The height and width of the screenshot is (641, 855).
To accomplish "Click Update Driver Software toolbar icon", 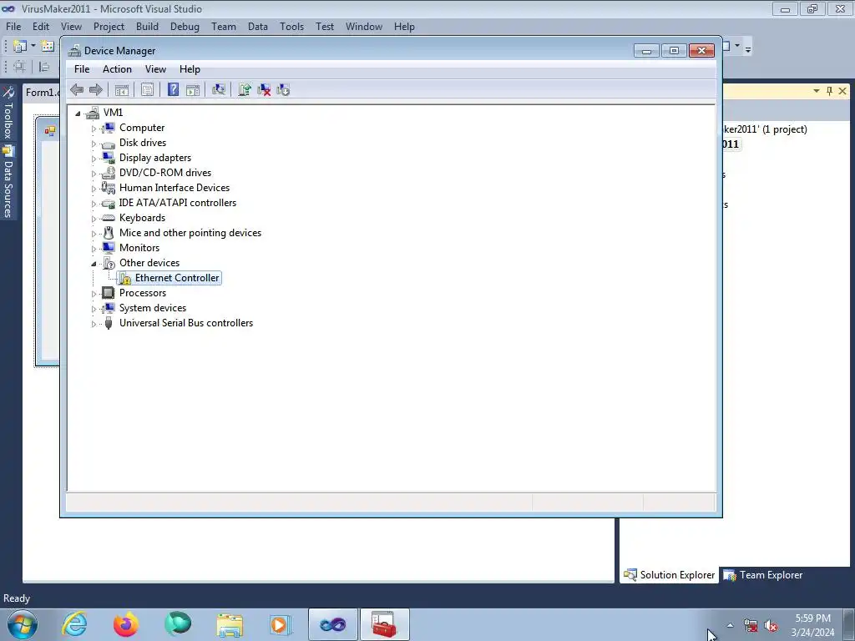I will click(x=245, y=90).
